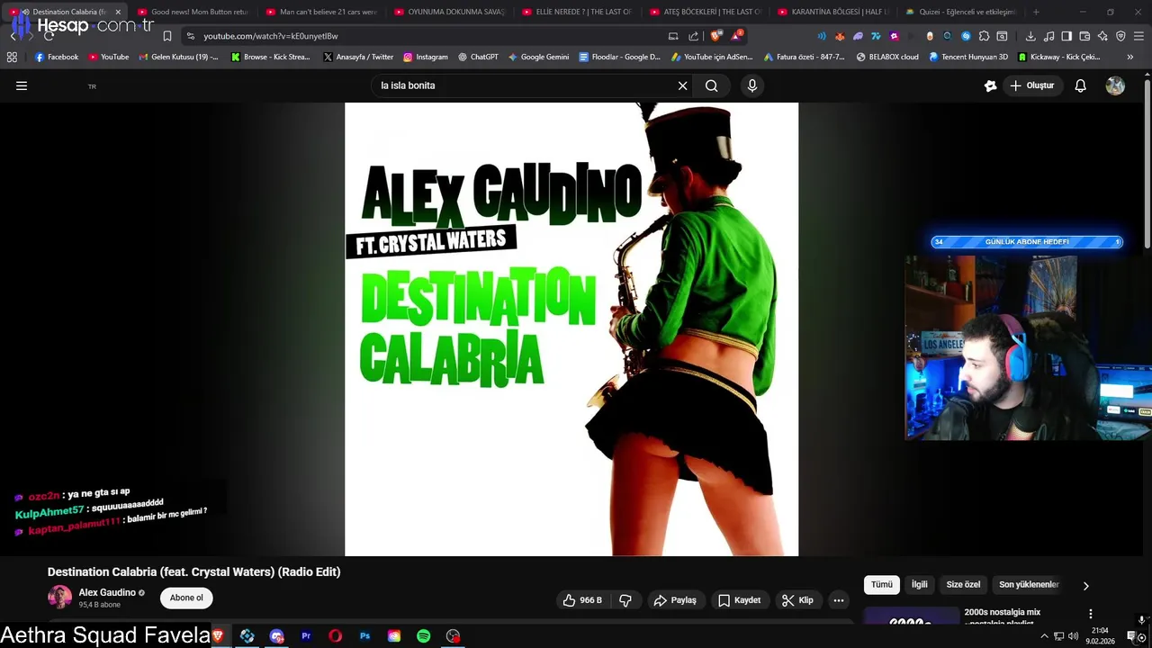Switch to KARANTİNA BÖLGESİ tab
Screen dimensions: 1152x648
(833, 12)
